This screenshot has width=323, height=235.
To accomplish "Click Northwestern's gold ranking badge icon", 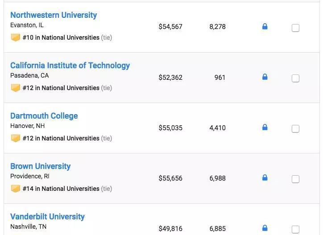I will tap(16, 37).
